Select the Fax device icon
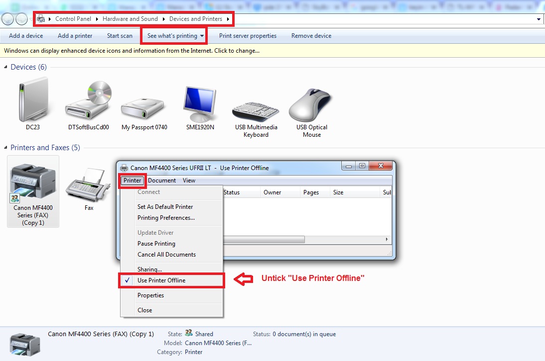The width and height of the screenshot is (545, 361). (88, 185)
